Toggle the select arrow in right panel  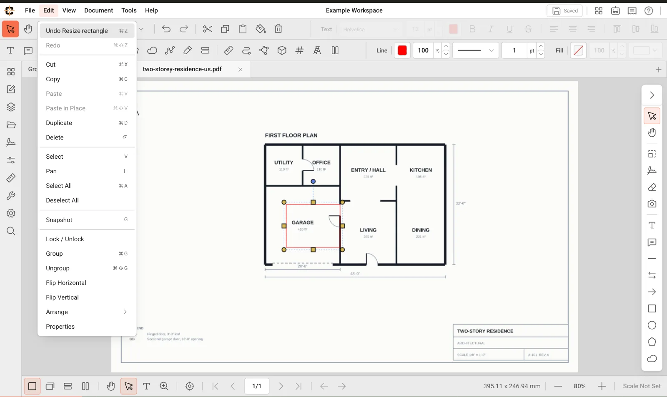(x=652, y=116)
